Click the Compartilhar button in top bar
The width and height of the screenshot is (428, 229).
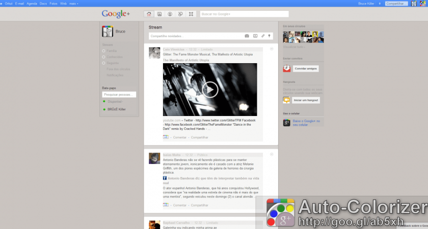point(396,4)
